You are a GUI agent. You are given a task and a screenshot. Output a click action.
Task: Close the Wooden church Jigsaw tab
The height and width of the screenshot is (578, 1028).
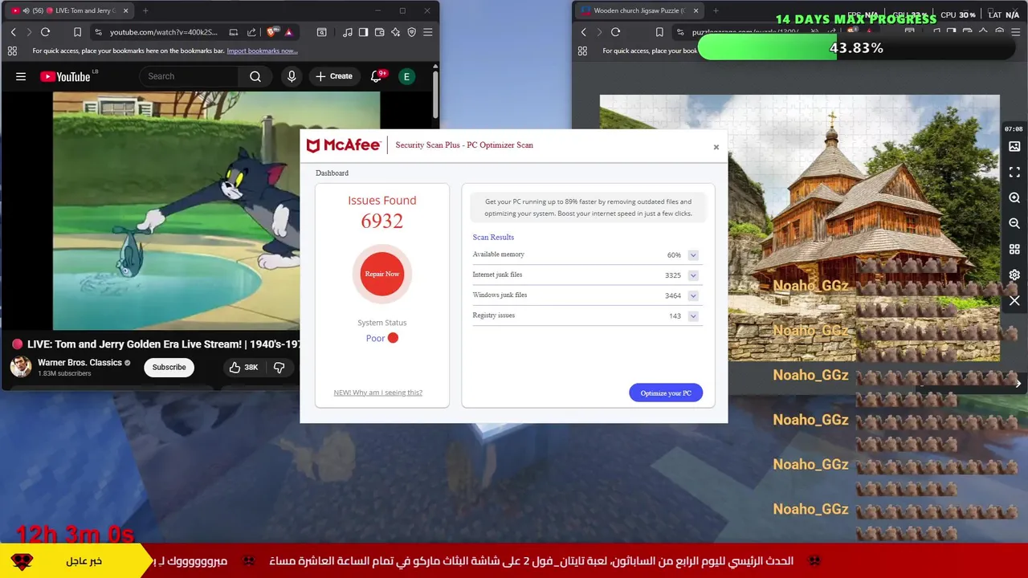point(696,10)
